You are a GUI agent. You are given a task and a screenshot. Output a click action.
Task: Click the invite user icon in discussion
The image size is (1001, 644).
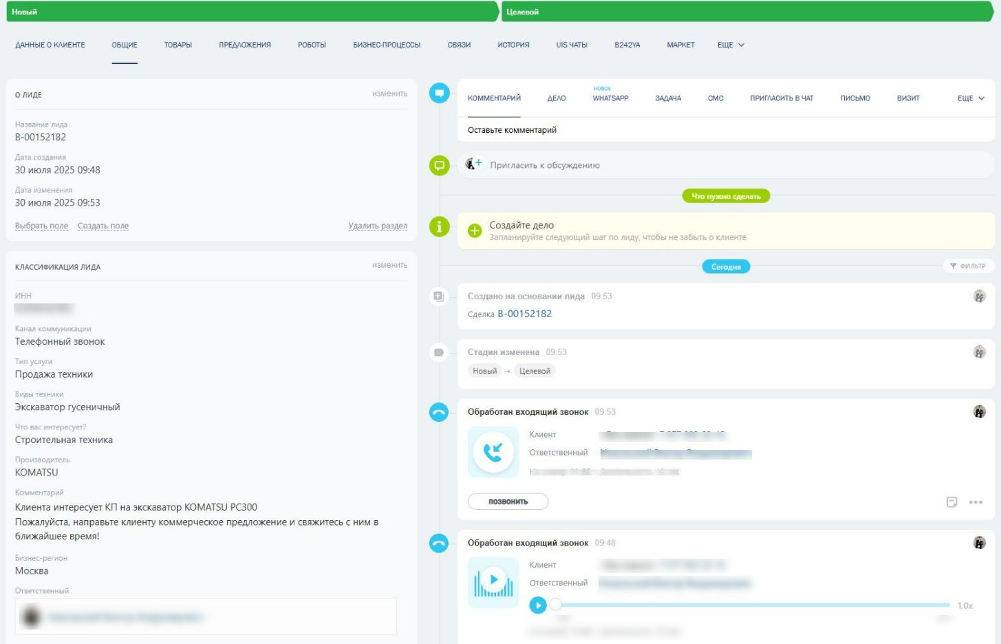point(473,164)
